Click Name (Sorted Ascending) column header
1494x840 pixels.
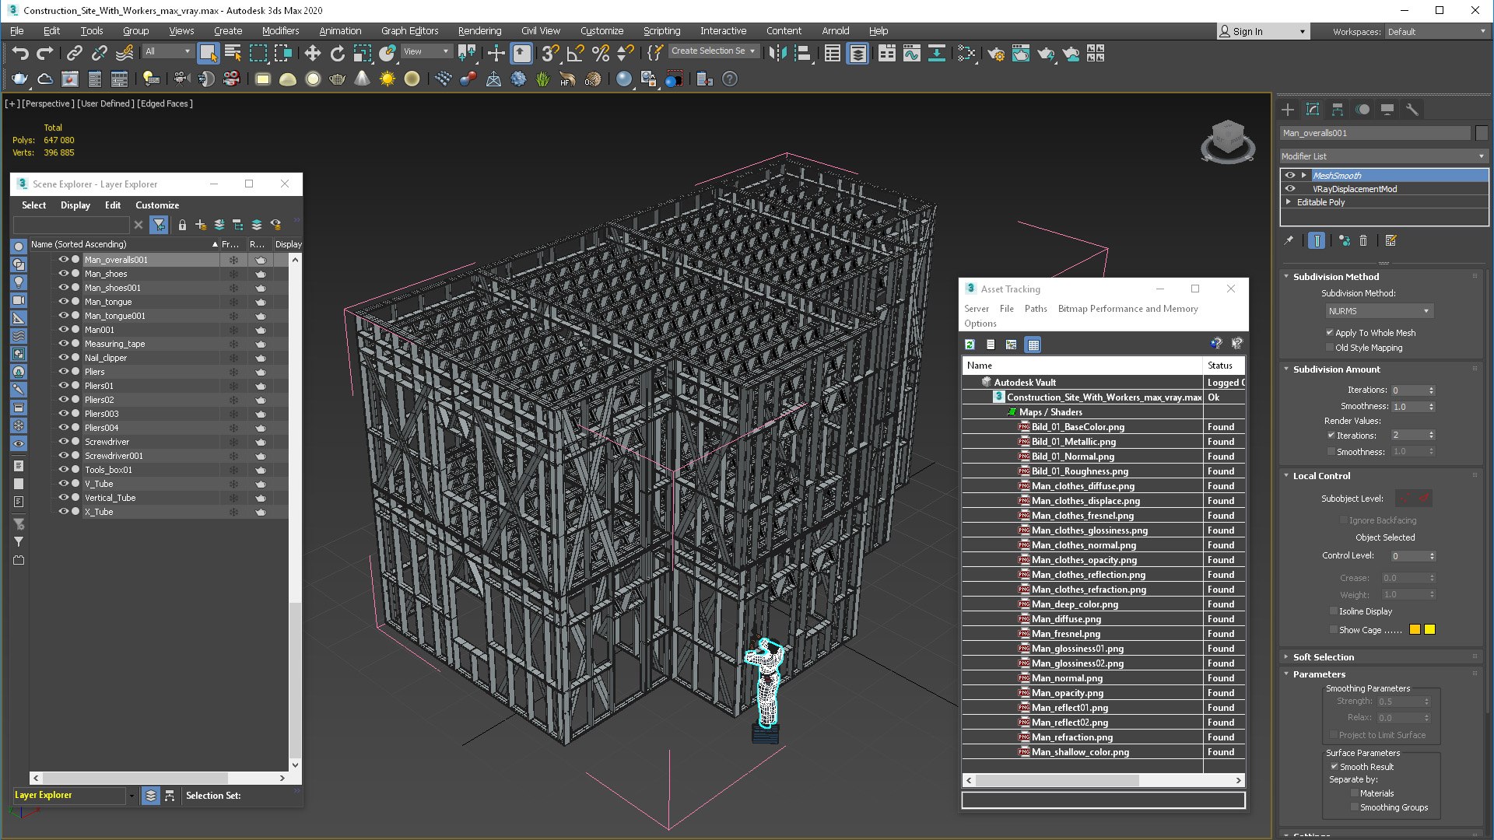point(124,244)
